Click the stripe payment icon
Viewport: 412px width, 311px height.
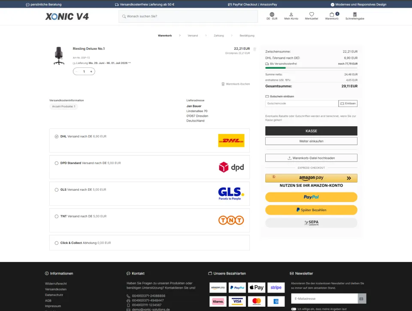pyautogui.click(x=276, y=288)
